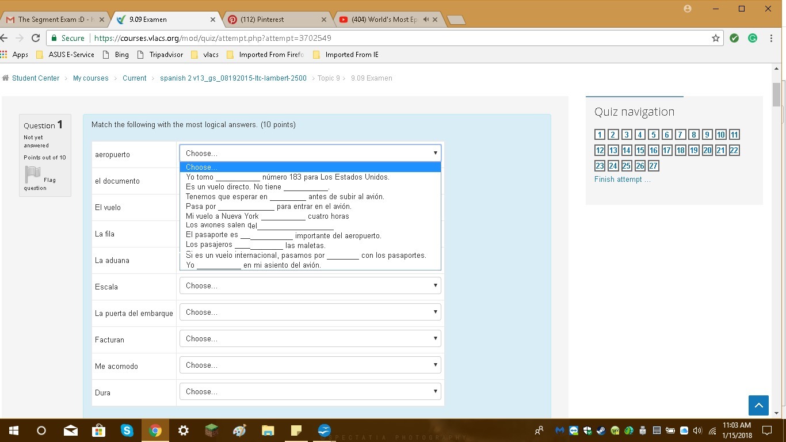
Task: Select option 'Pasa por ___ para entrar'
Action: tap(310, 206)
